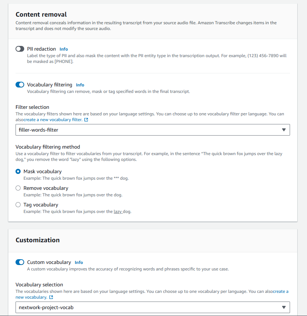Turn off the Custom vocabulary toggle
The height and width of the screenshot is (316, 307).
pyautogui.click(x=20, y=262)
